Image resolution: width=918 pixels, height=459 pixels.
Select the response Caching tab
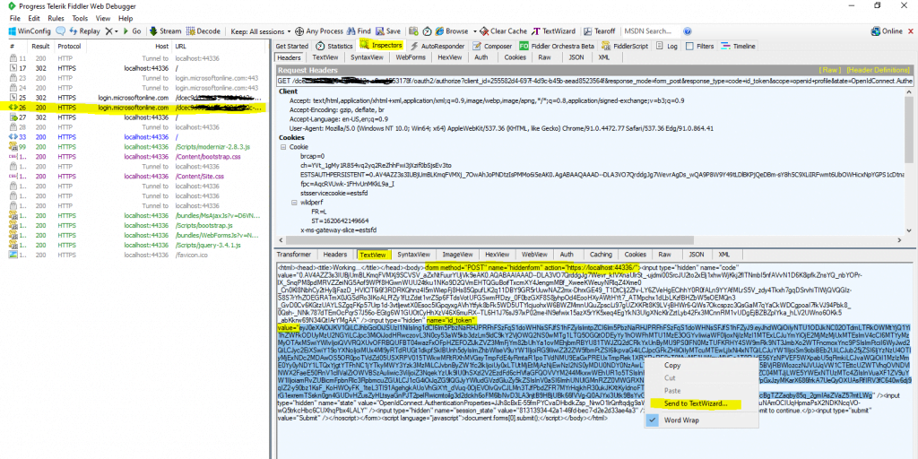coord(600,255)
